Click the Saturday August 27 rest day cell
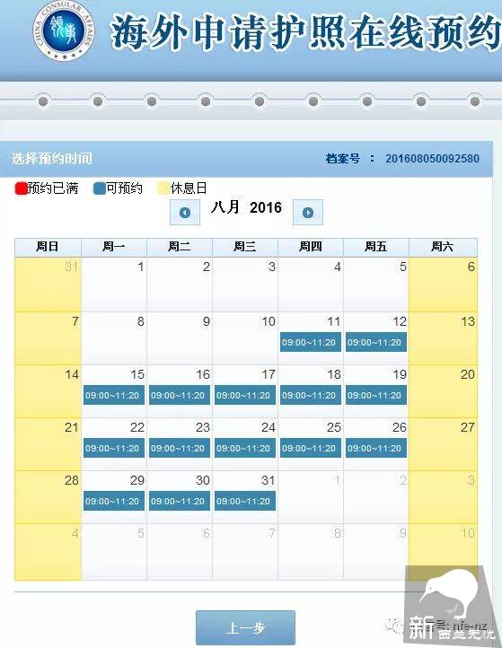 (443, 444)
